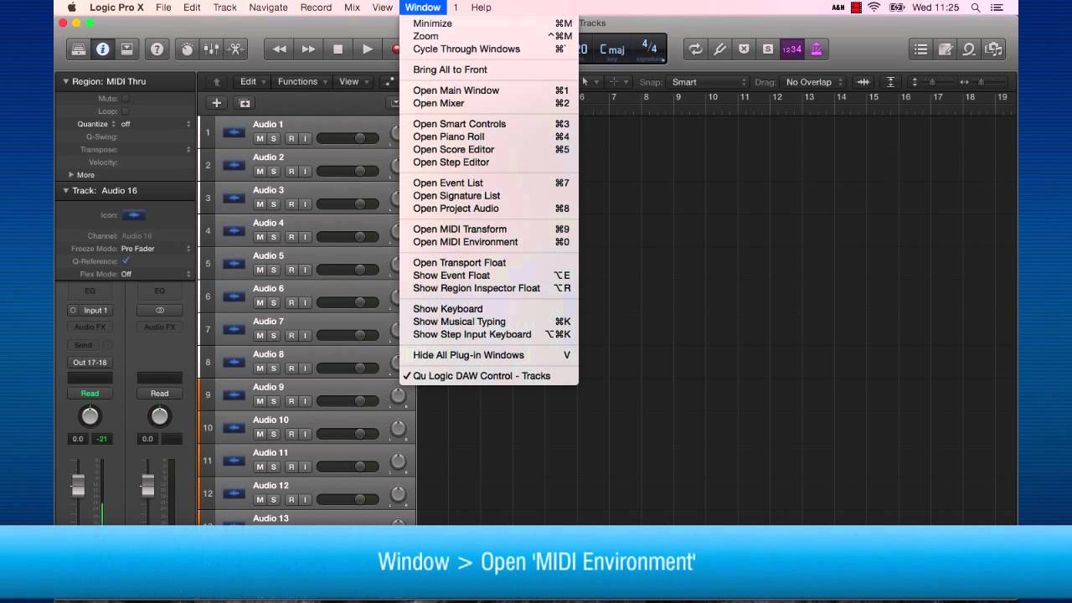Screen dimensions: 1072x603
Task: Toggle the Count-in 1234 button
Action: (791, 49)
